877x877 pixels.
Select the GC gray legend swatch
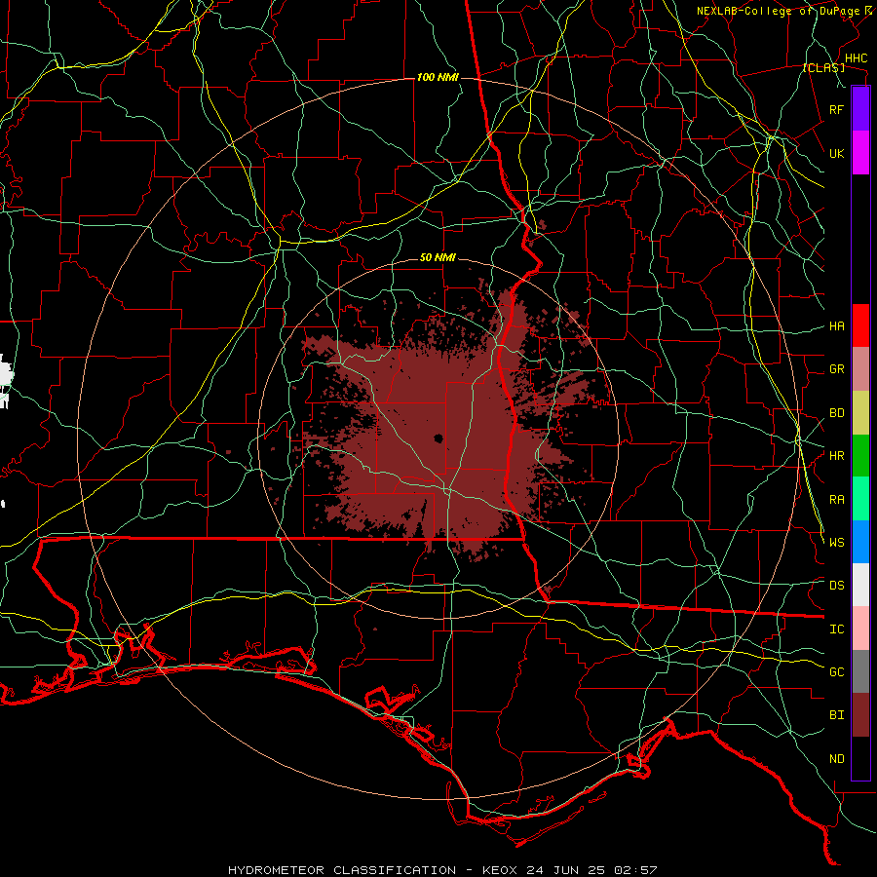[x=860, y=671]
